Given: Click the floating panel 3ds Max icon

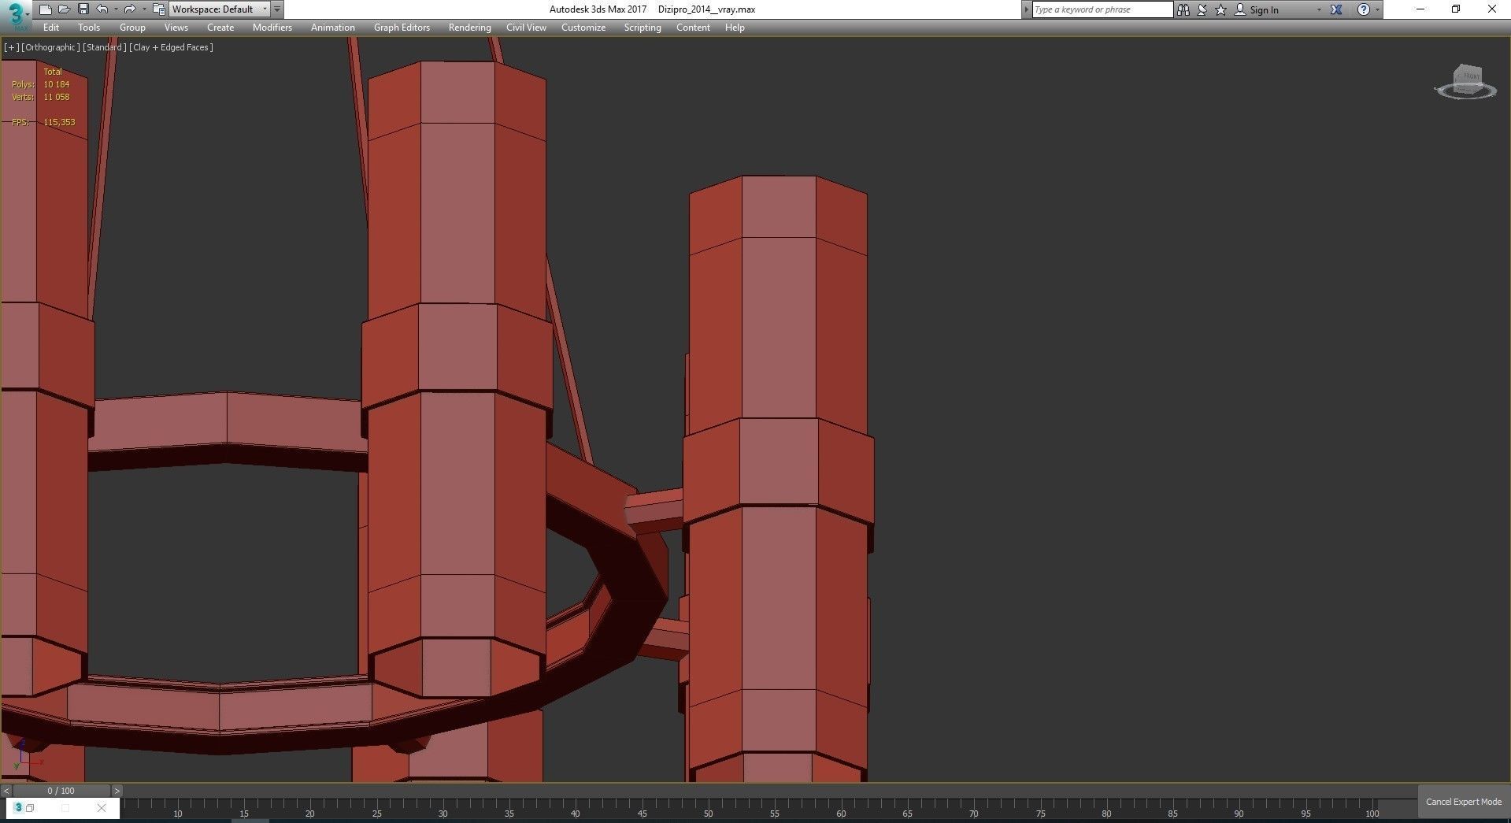Looking at the screenshot, I should [19, 808].
